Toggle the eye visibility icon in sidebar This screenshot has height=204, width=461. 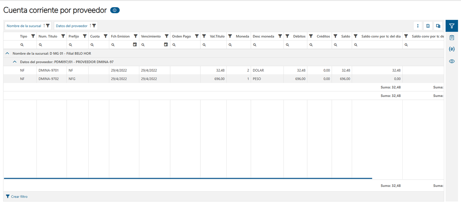coord(452,61)
